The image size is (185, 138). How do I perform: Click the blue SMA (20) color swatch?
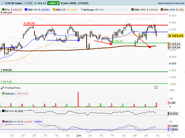[26, 10]
